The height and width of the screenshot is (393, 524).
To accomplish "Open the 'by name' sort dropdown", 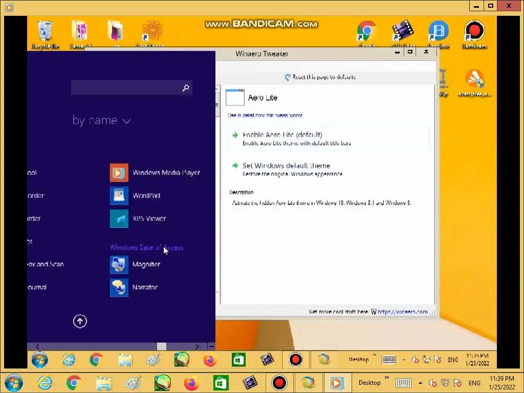I will [x=101, y=120].
